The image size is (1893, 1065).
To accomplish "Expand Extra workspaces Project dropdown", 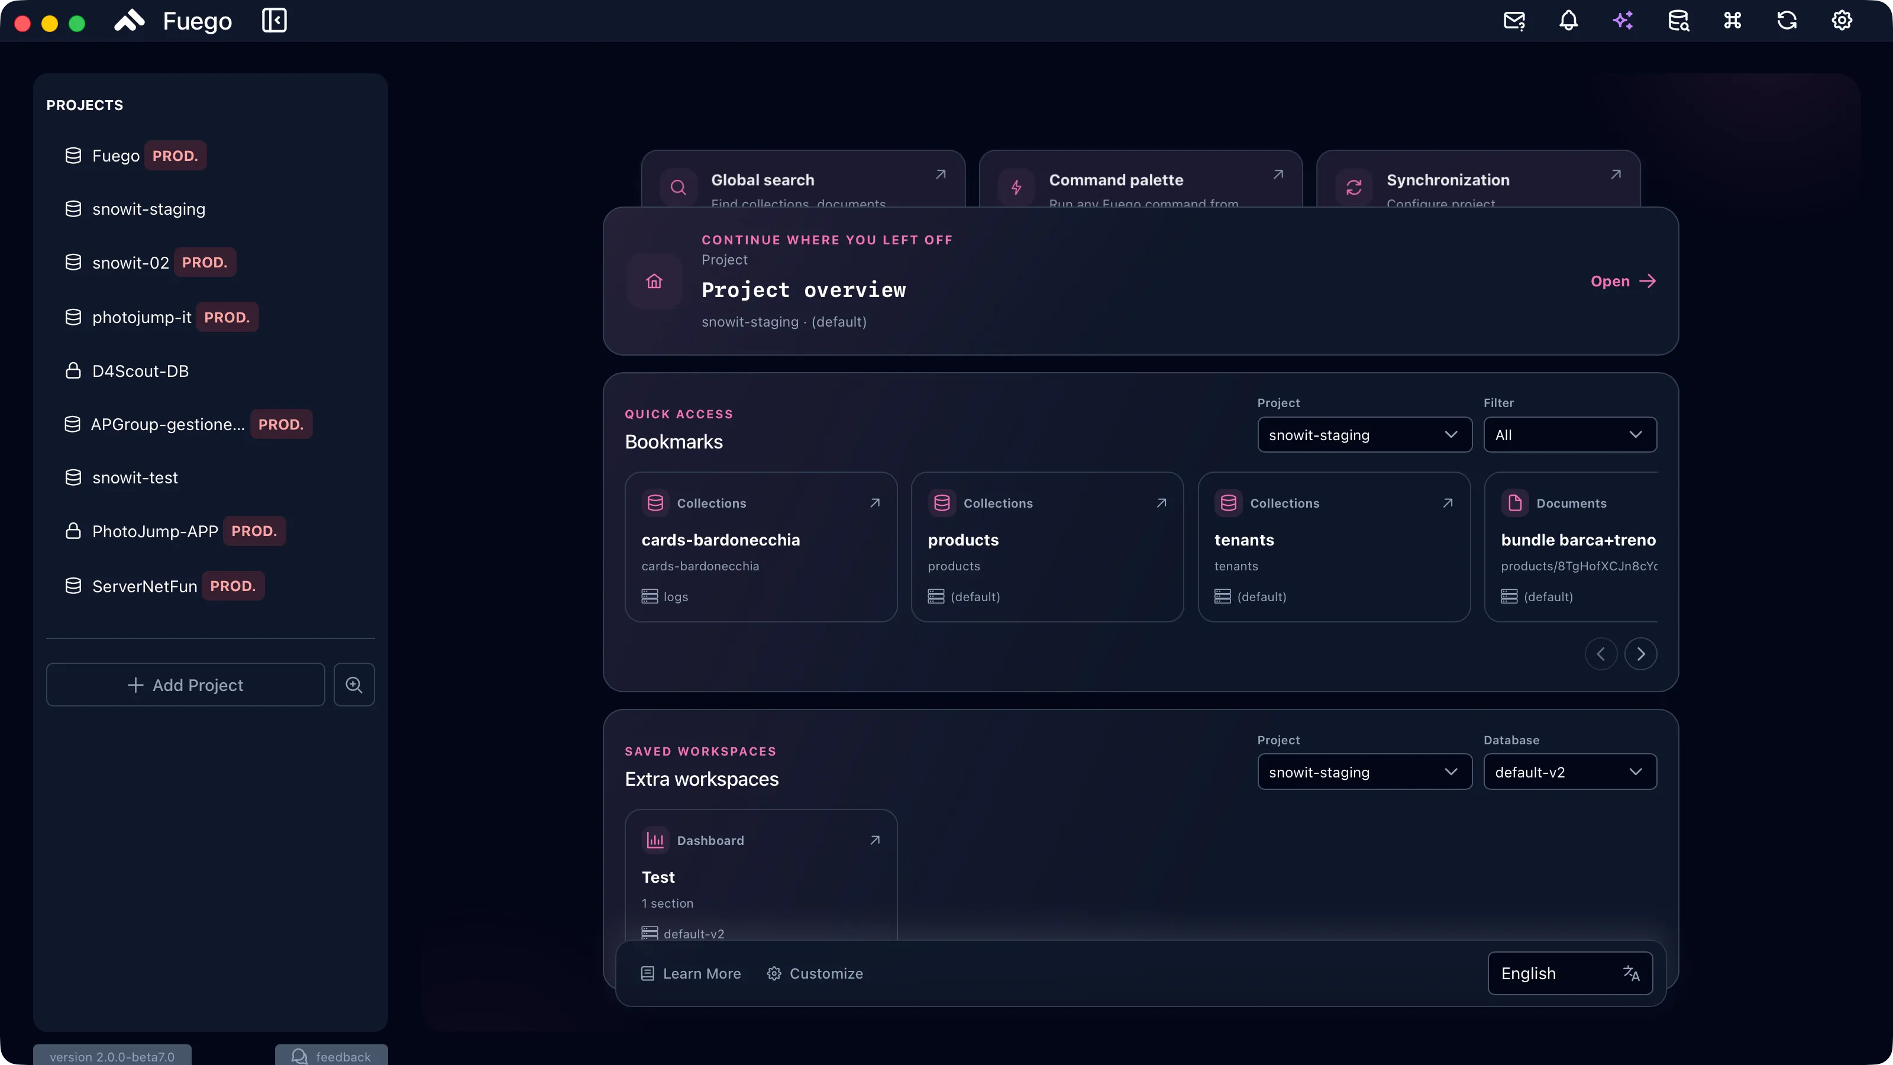I will 1365,772.
